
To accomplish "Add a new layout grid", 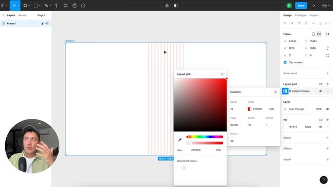I will pyautogui.click(x=328, y=84).
